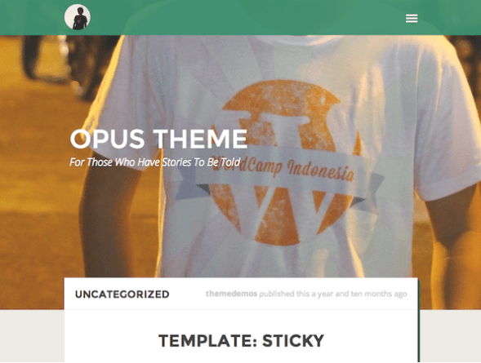Open the hamburger navigation menu
The width and height of the screenshot is (481, 363).
point(412,19)
